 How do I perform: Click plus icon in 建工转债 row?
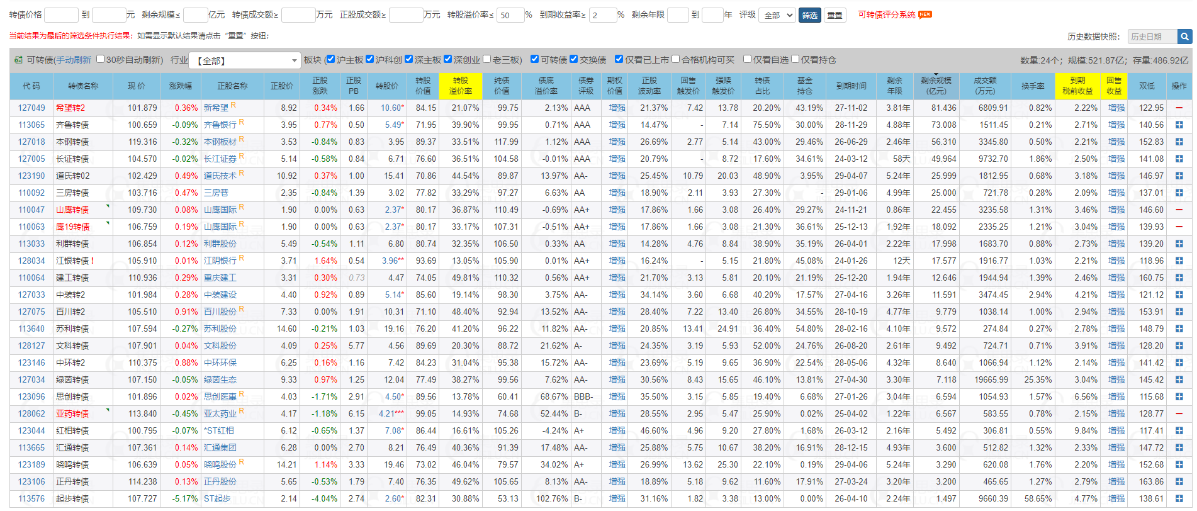point(1179,278)
